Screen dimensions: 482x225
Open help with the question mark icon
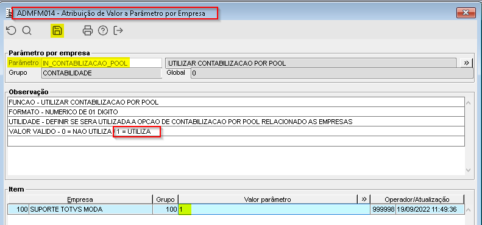(103, 30)
